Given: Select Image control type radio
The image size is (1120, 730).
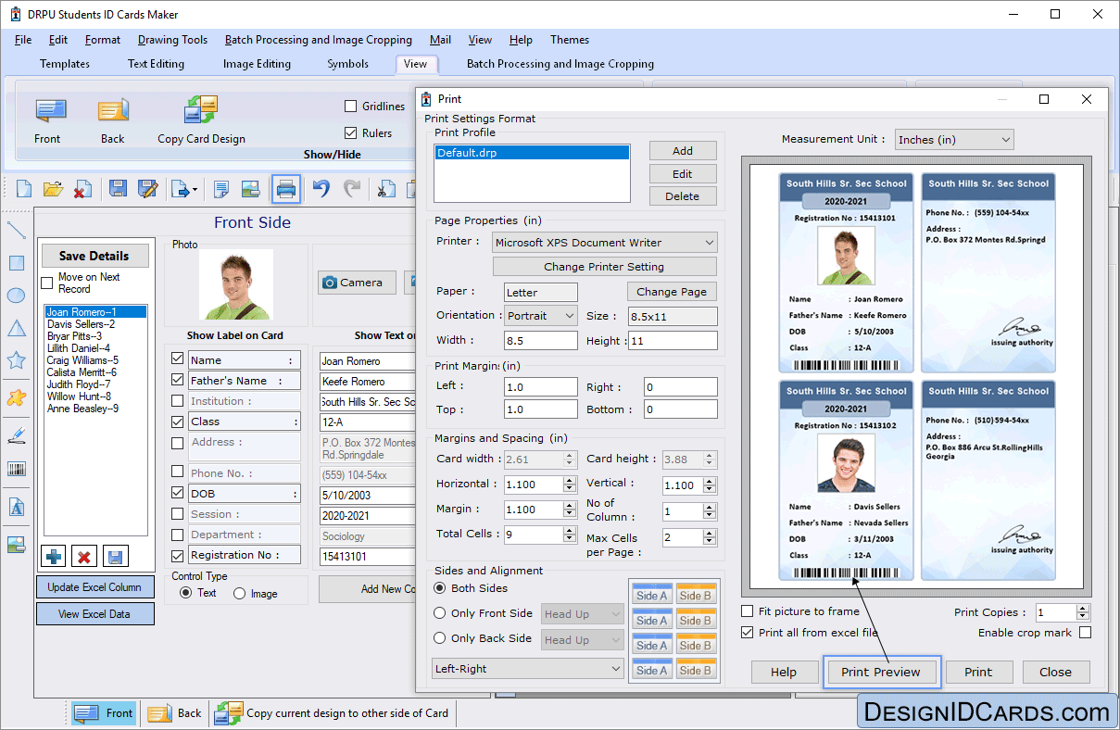Looking at the screenshot, I should pos(240,594).
